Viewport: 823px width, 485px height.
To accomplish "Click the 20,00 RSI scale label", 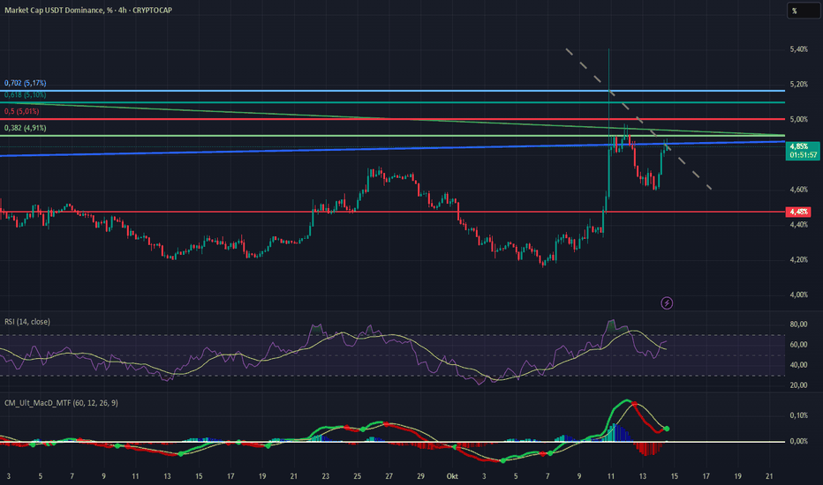I will coord(798,385).
